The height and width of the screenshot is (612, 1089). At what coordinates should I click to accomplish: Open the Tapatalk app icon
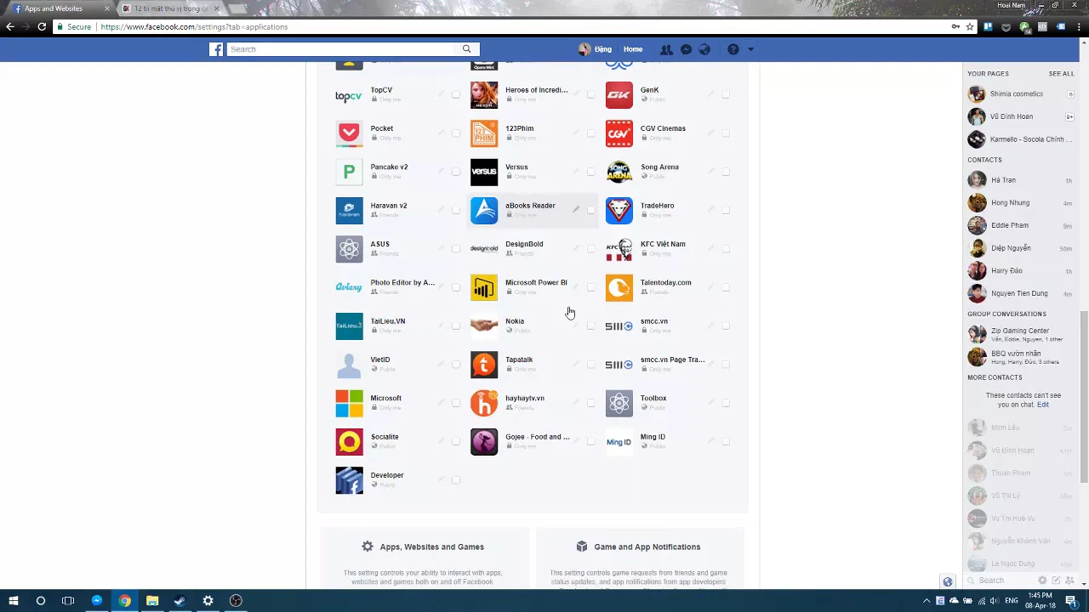point(484,365)
